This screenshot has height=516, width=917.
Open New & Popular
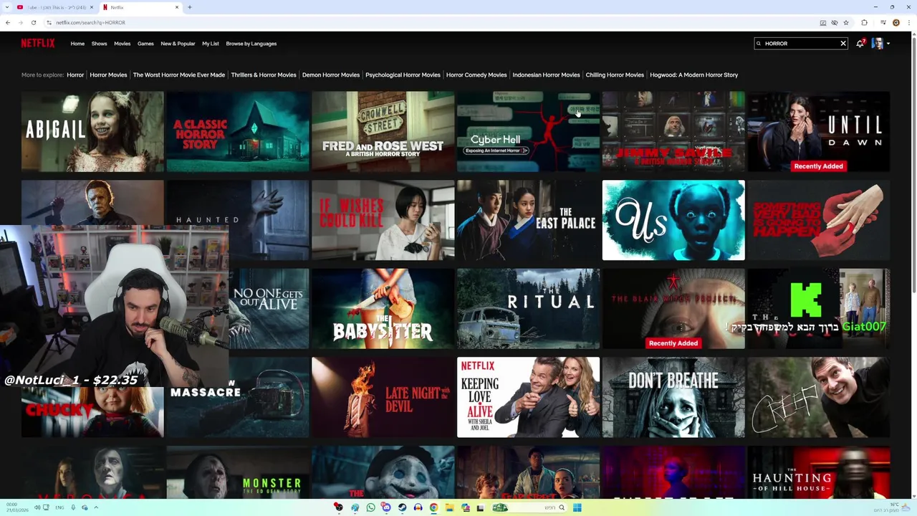[x=178, y=44]
